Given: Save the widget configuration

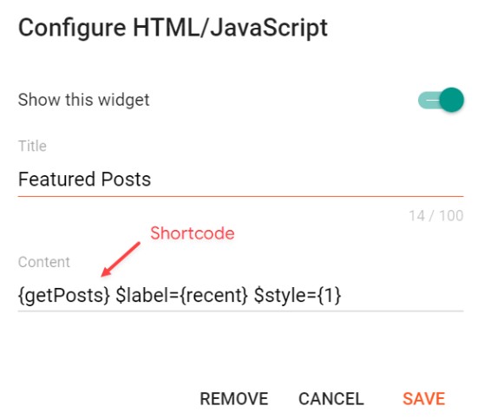Looking at the screenshot, I should tap(423, 398).
